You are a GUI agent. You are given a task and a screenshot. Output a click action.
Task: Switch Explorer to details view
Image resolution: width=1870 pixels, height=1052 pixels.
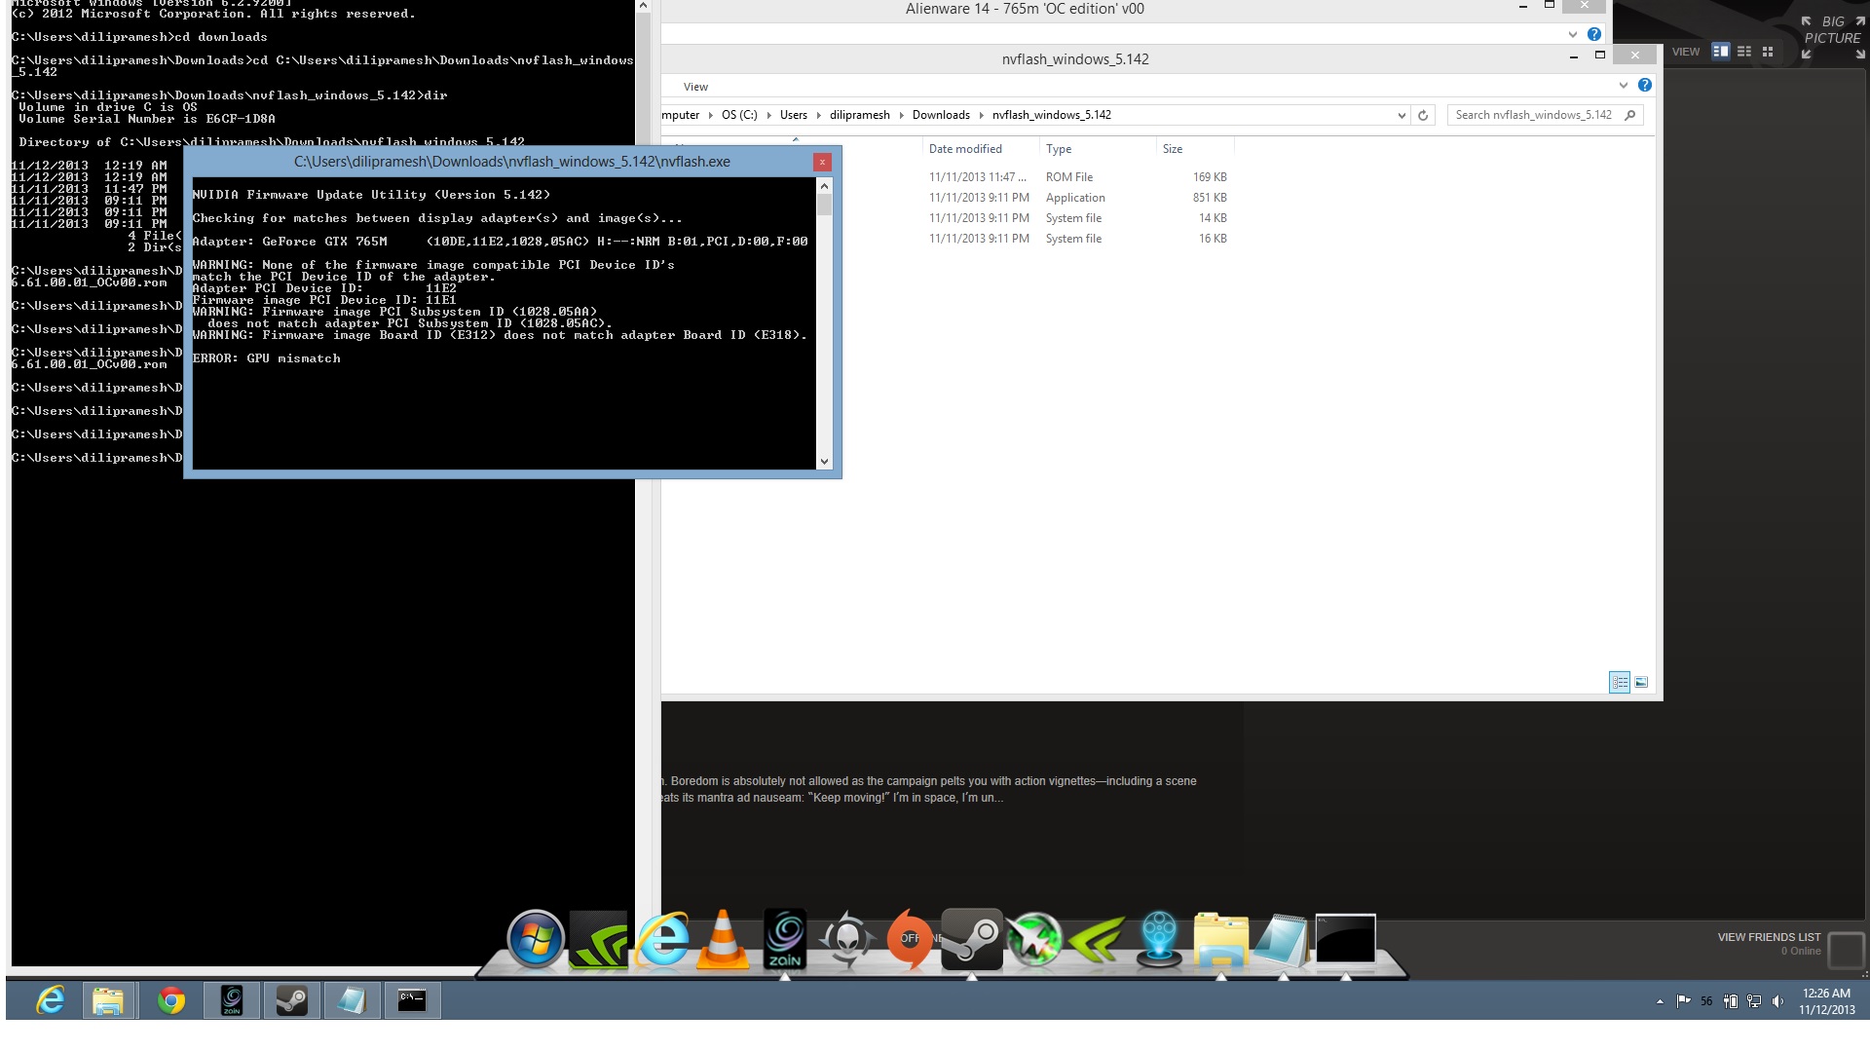pyautogui.click(x=1620, y=682)
